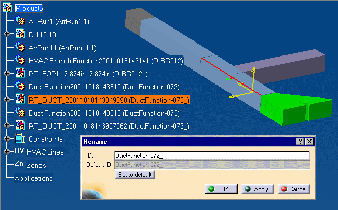Expand the RT_FORK_7.874in tree node
The image size is (338, 210).
click(7, 73)
